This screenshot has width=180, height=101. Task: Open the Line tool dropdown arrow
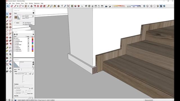18,6
